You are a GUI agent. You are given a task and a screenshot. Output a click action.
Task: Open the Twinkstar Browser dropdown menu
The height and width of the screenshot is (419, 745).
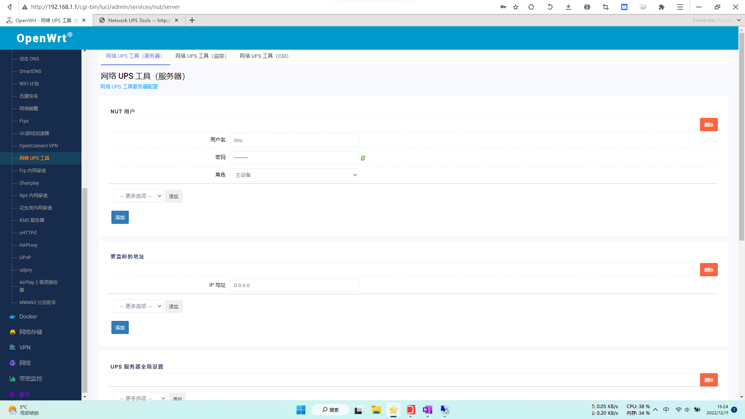pos(716,20)
